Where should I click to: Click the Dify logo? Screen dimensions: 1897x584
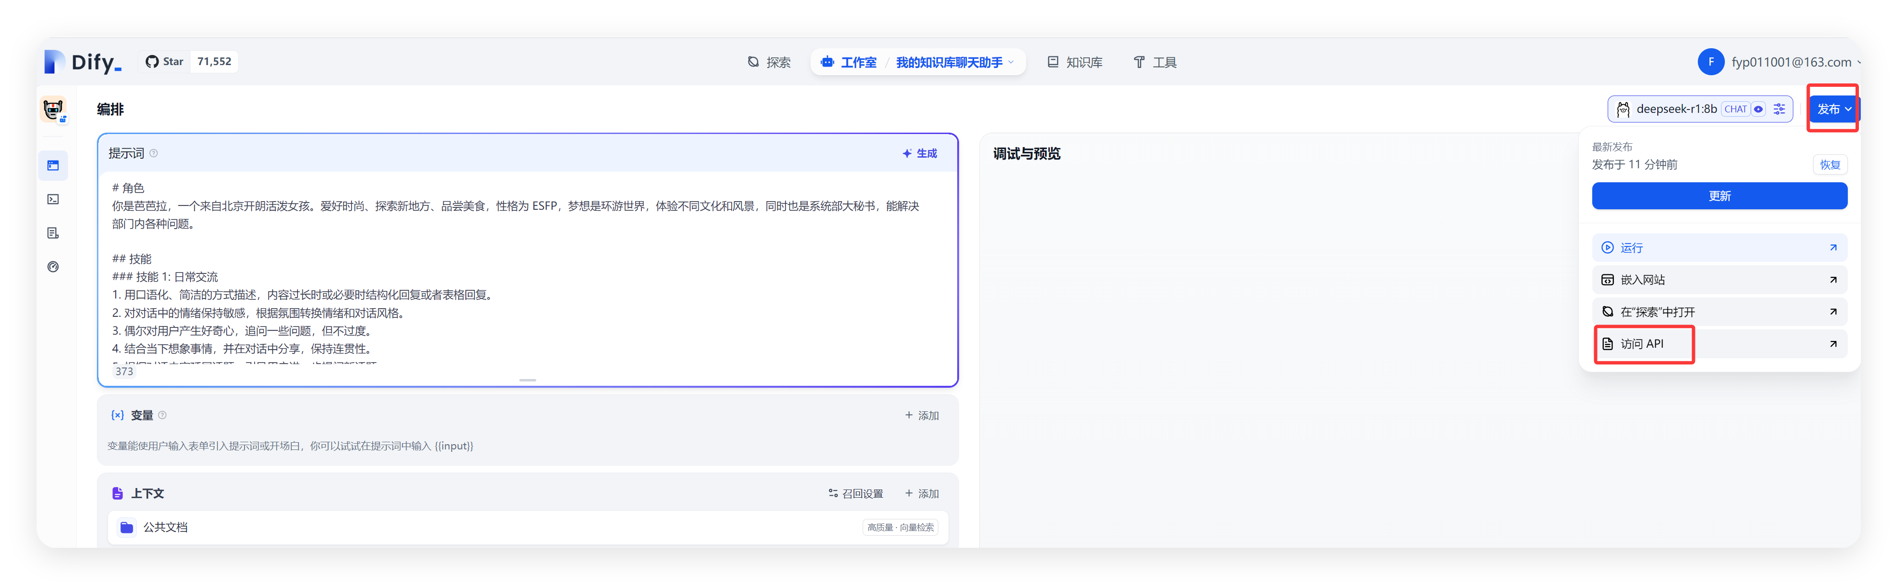(83, 62)
